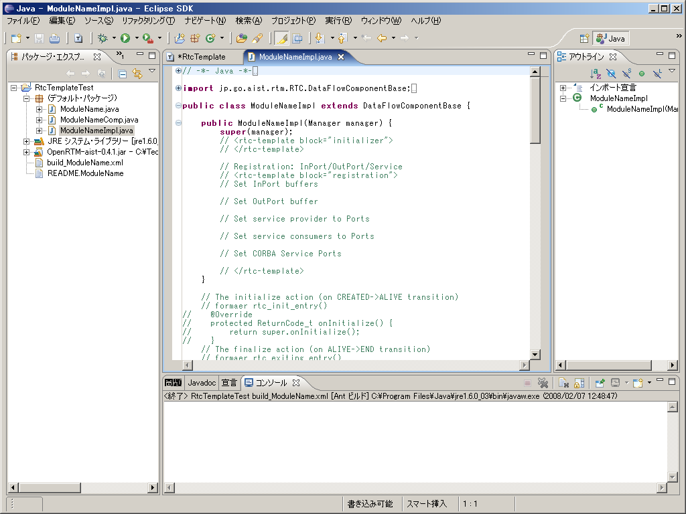
Task: Open the 編集(E) menu
Action: (x=62, y=20)
